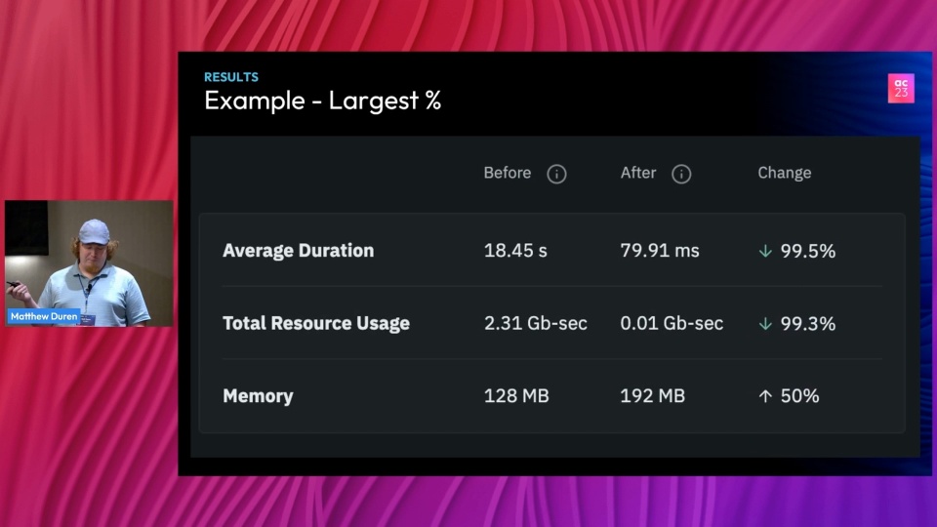This screenshot has height=527, width=937.
Task: Click the Example - Largest % title
Action: point(323,101)
